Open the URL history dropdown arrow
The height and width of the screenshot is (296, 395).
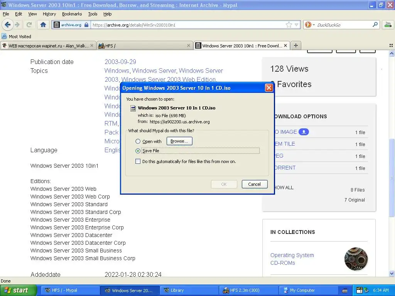(x=297, y=25)
